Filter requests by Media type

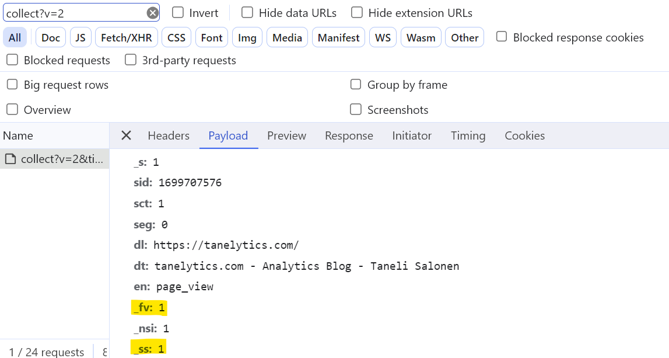click(287, 37)
